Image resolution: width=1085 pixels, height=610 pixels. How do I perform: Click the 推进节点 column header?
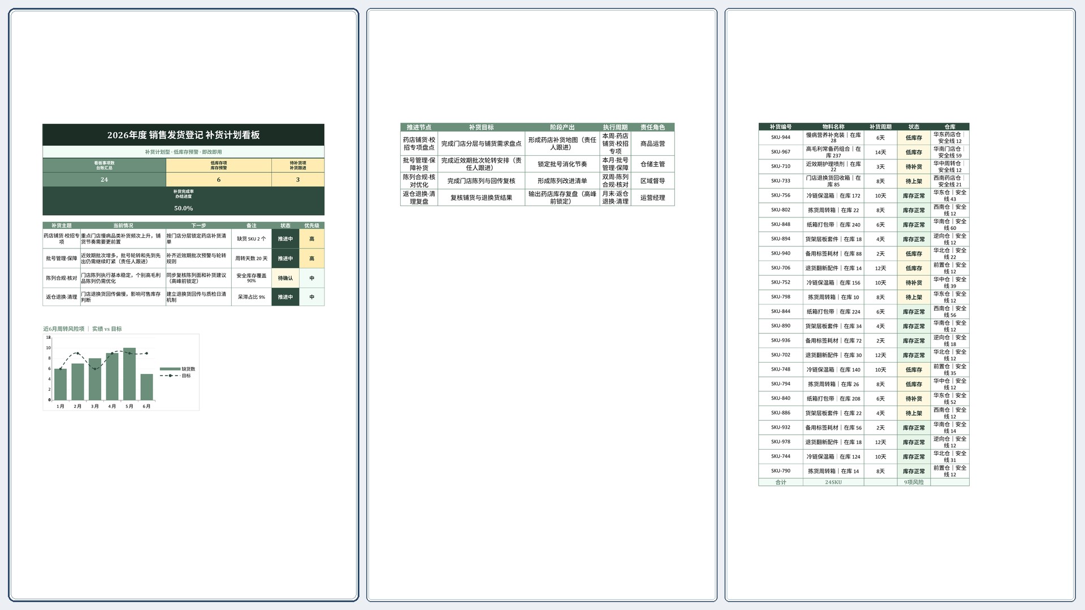pyautogui.click(x=419, y=127)
